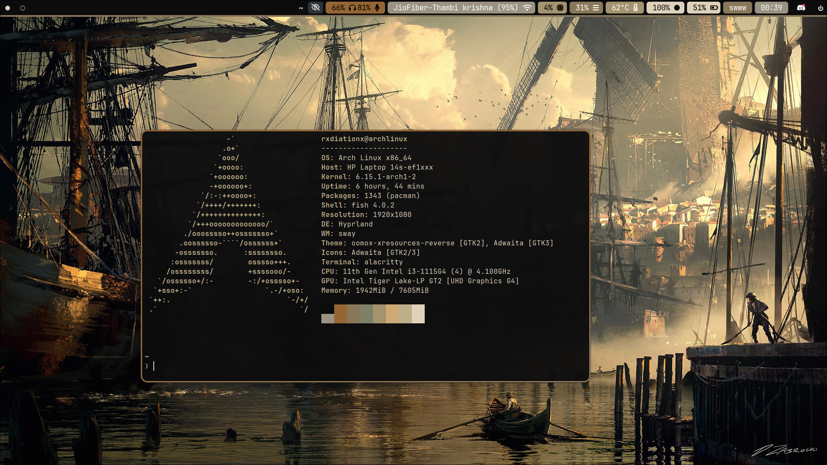
Task: Click the 31% memory usage module
Action: (x=586, y=8)
